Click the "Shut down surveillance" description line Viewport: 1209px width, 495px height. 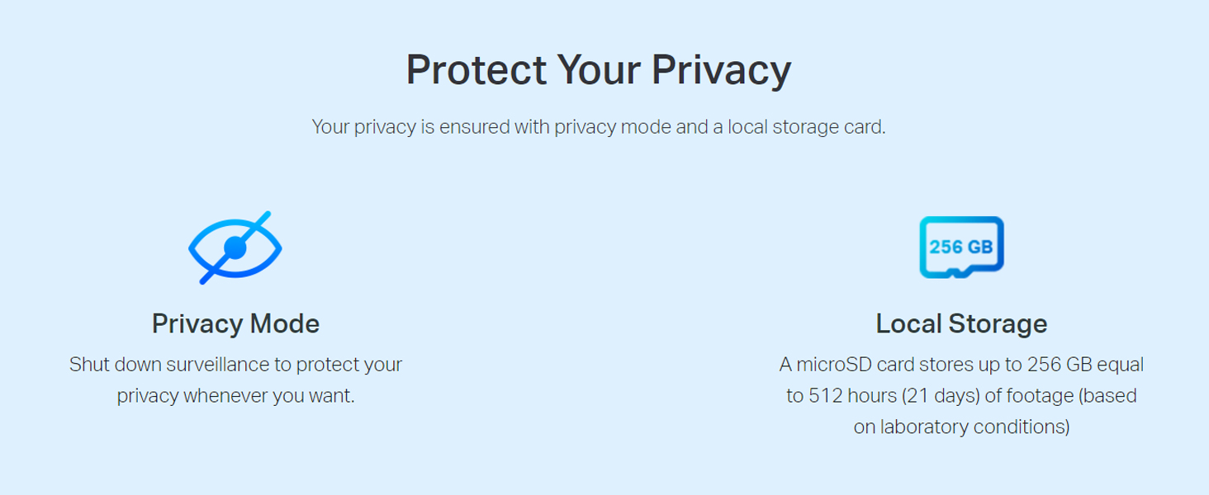click(235, 365)
